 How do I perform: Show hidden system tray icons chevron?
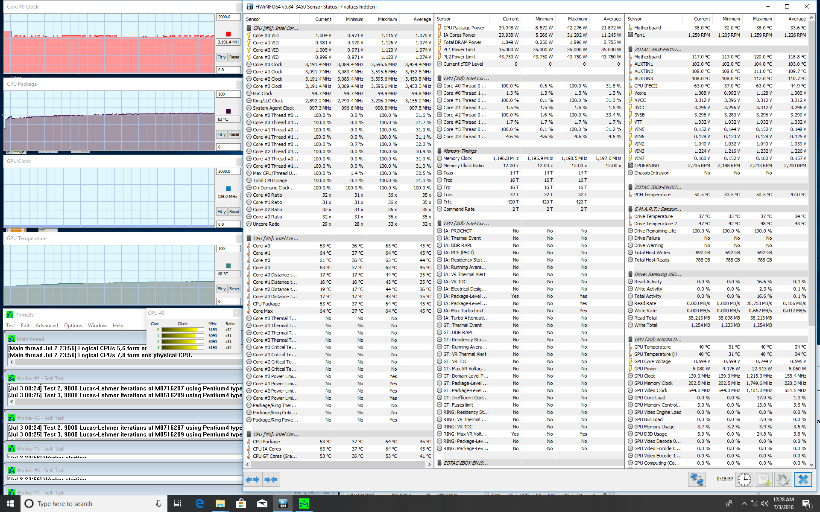pyautogui.click(x=744, y=503)
